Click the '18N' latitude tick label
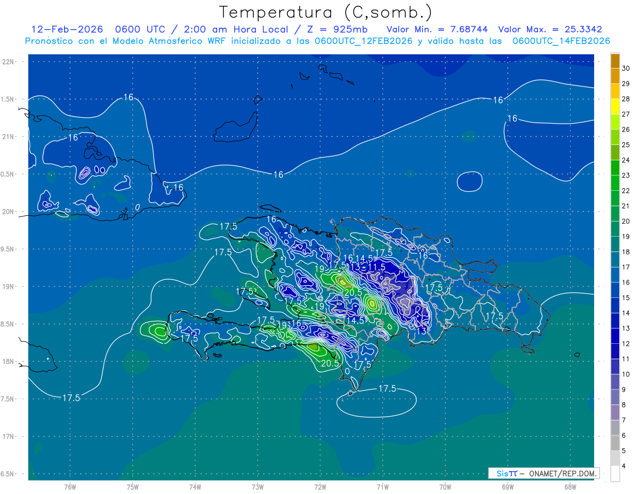Image resolution: width=640 pixels, height=494 pixels. pyautogui.click(x=8, y=362)
